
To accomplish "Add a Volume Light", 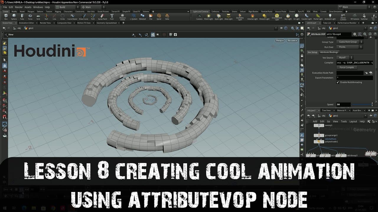I will pos(252,16).
